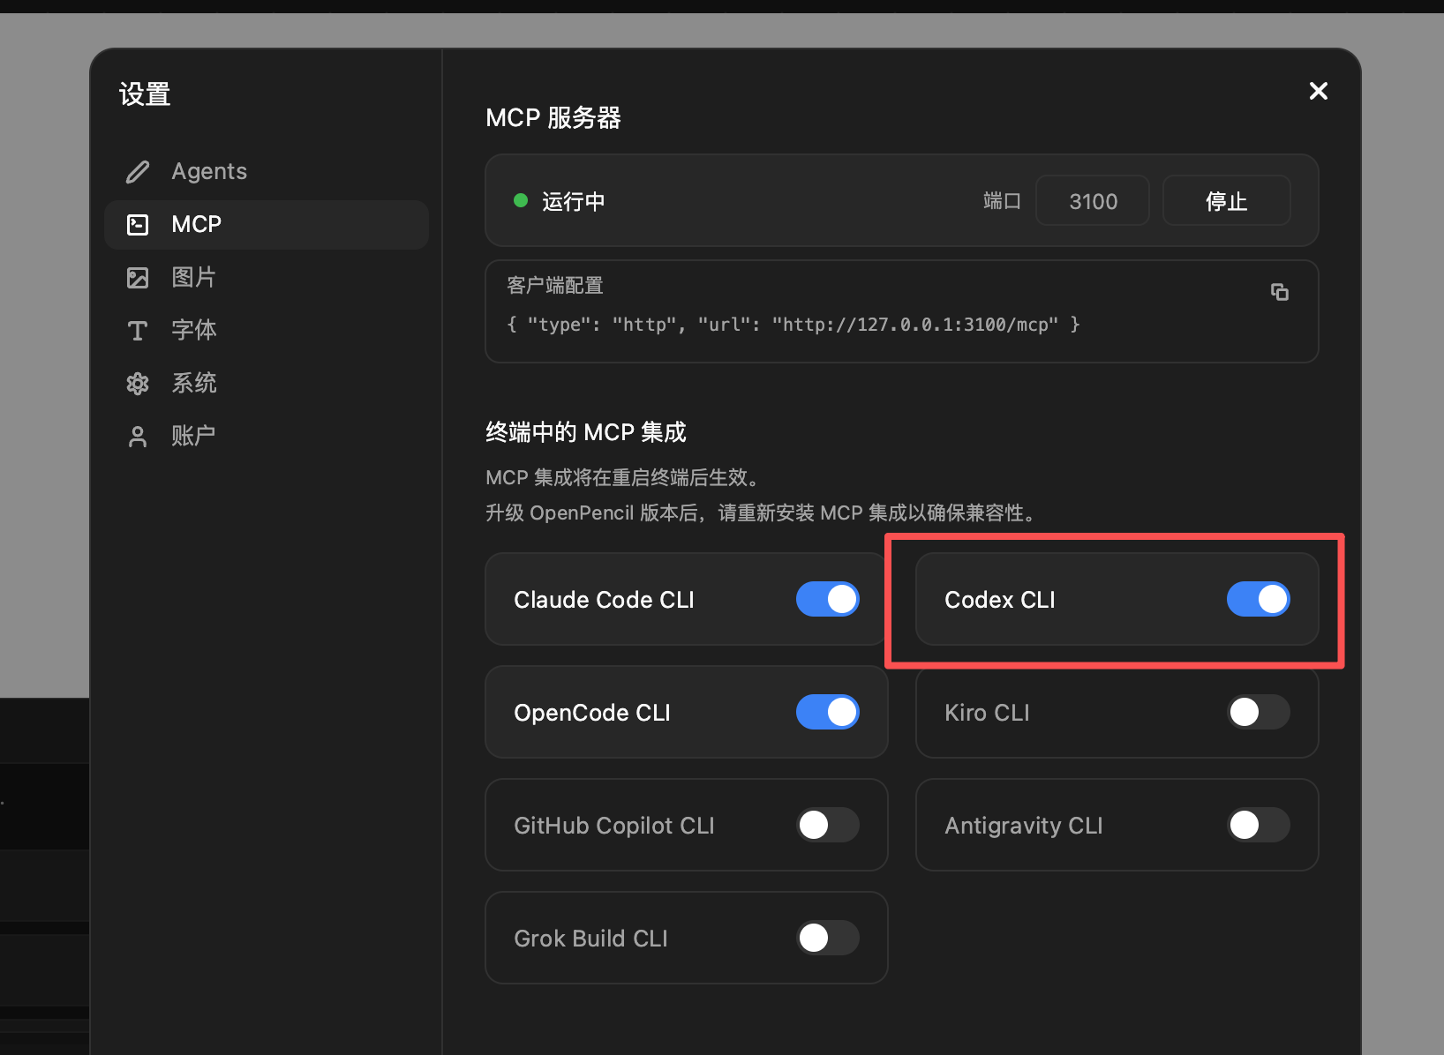
Task: Click the 客户端配置 label
Action: (555, 285)
